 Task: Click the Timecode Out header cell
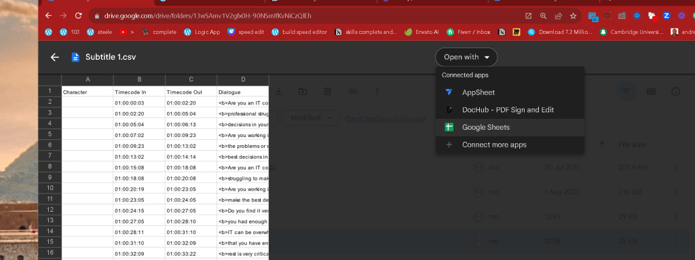[x=191, y=92]
